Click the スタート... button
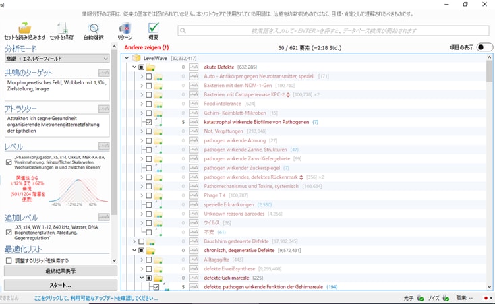The image size is (495, 304). coord(61,285)
